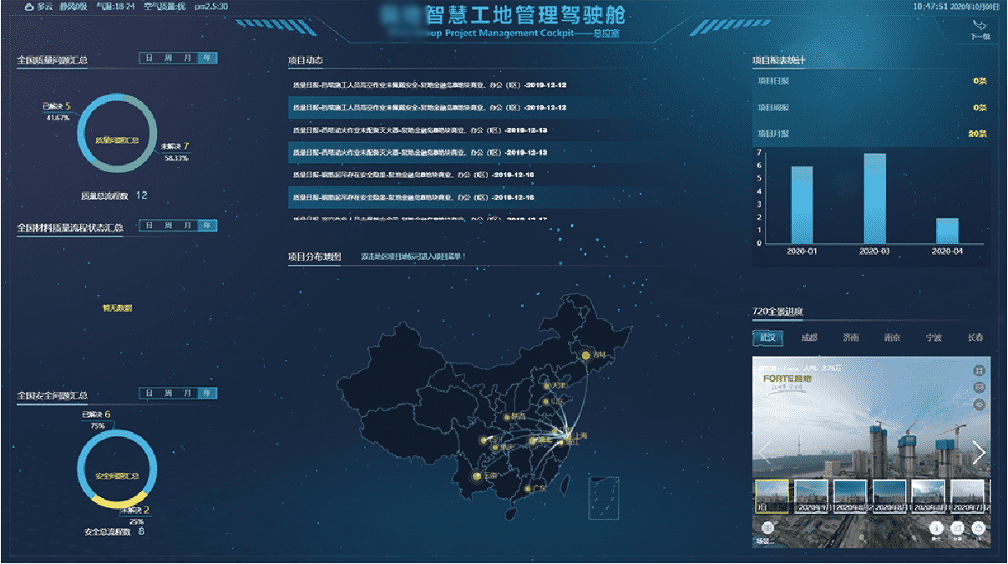Select 日 in 全国质量问题汇总 period switch
Image resolution: width=1008 pixels, height=564 pixels.
click(x=149, y=58)
